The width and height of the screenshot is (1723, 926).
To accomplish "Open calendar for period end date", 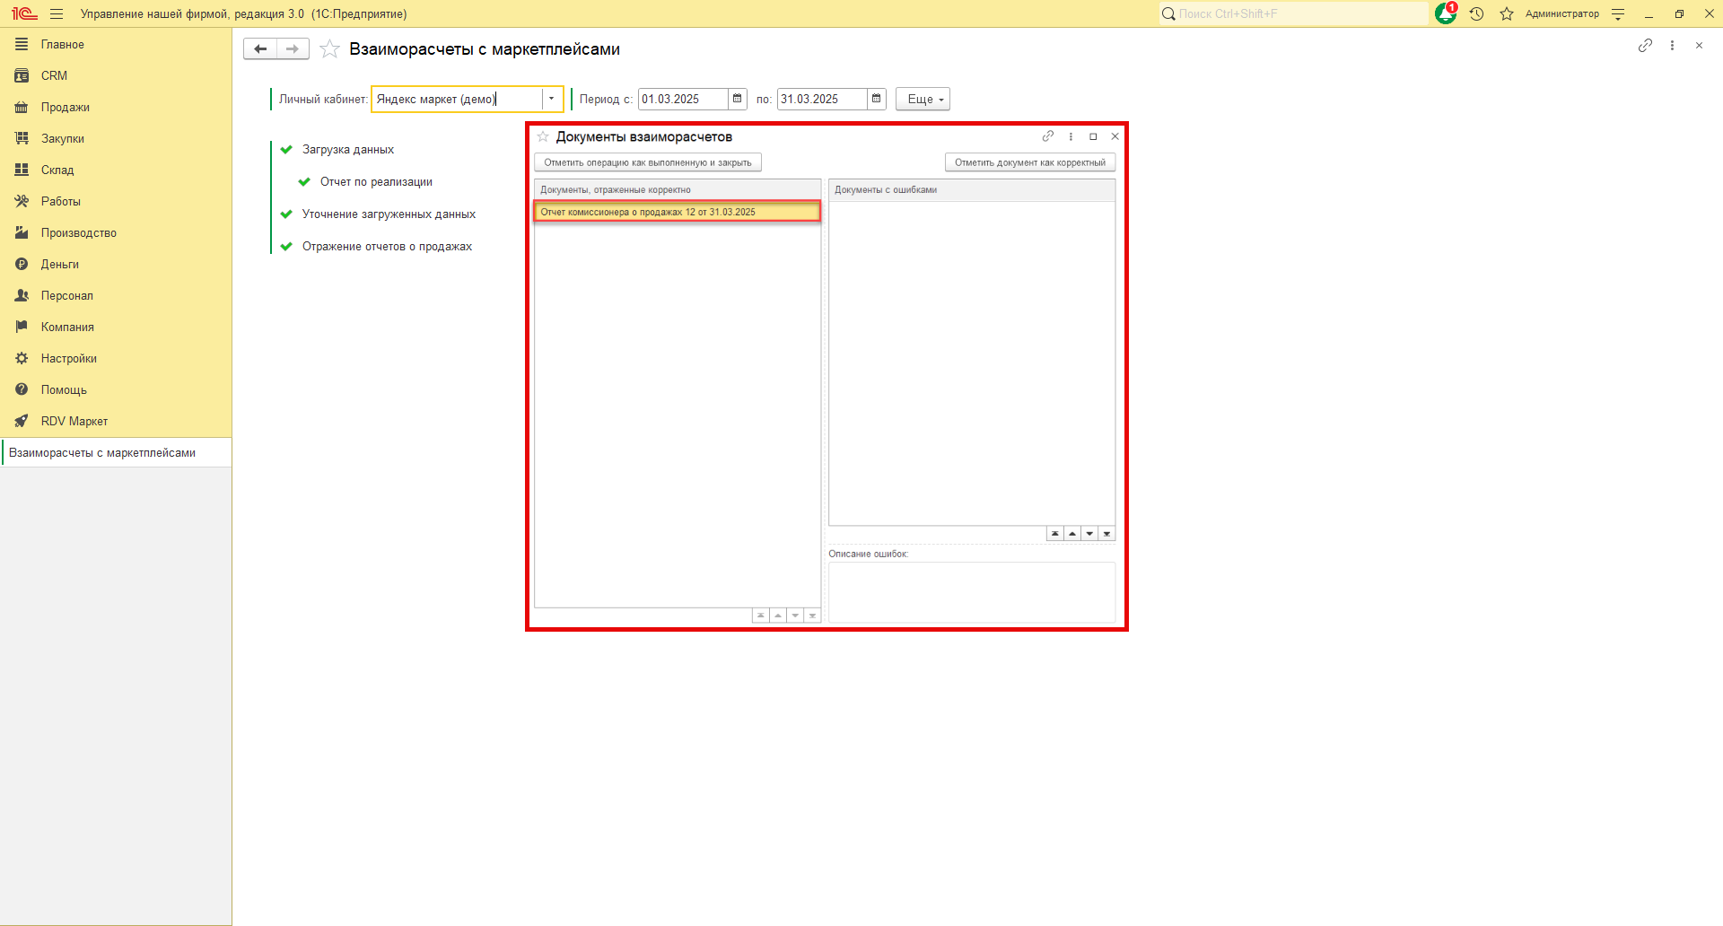I will (x=877, y=99).
